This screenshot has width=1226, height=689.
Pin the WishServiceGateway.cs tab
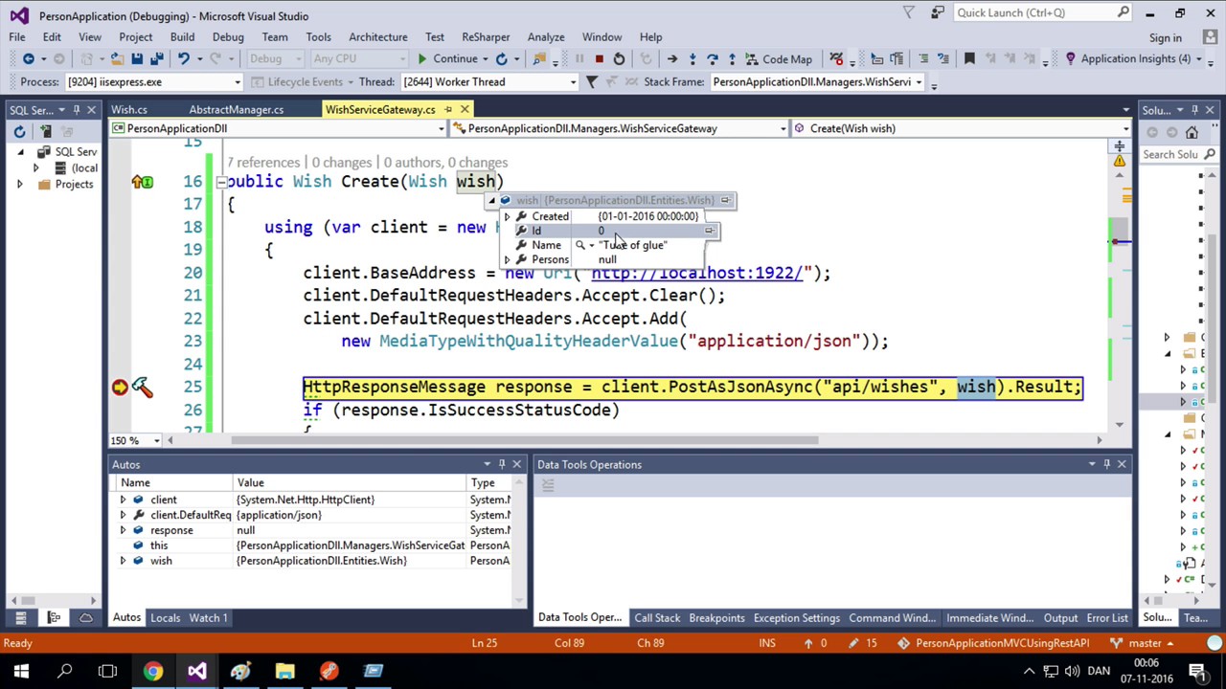coord(447,110)
